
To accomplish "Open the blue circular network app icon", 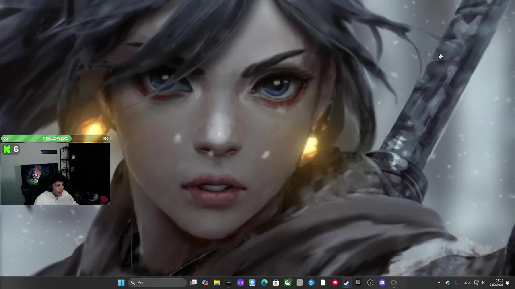I will 311,283.
